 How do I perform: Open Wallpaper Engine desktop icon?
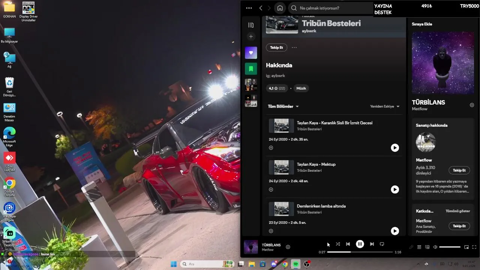9,212
